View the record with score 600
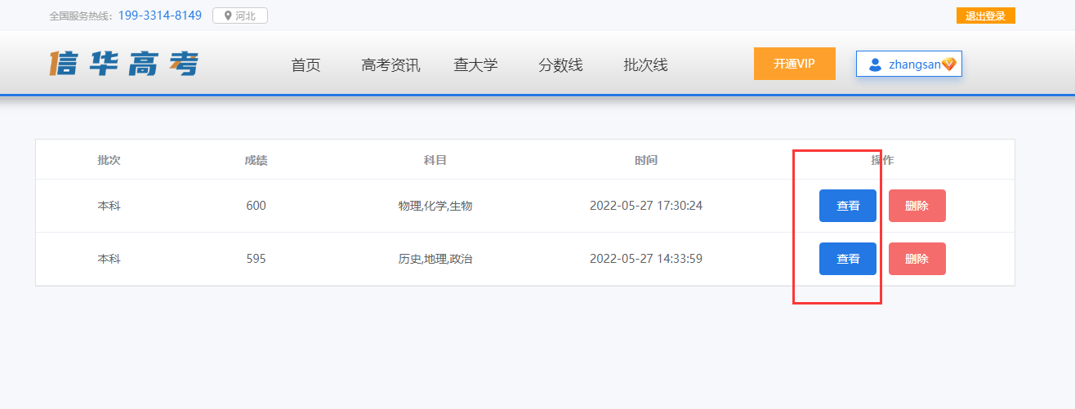The height and width of the screenshot is (409, 1075). (x=847, y=206)
